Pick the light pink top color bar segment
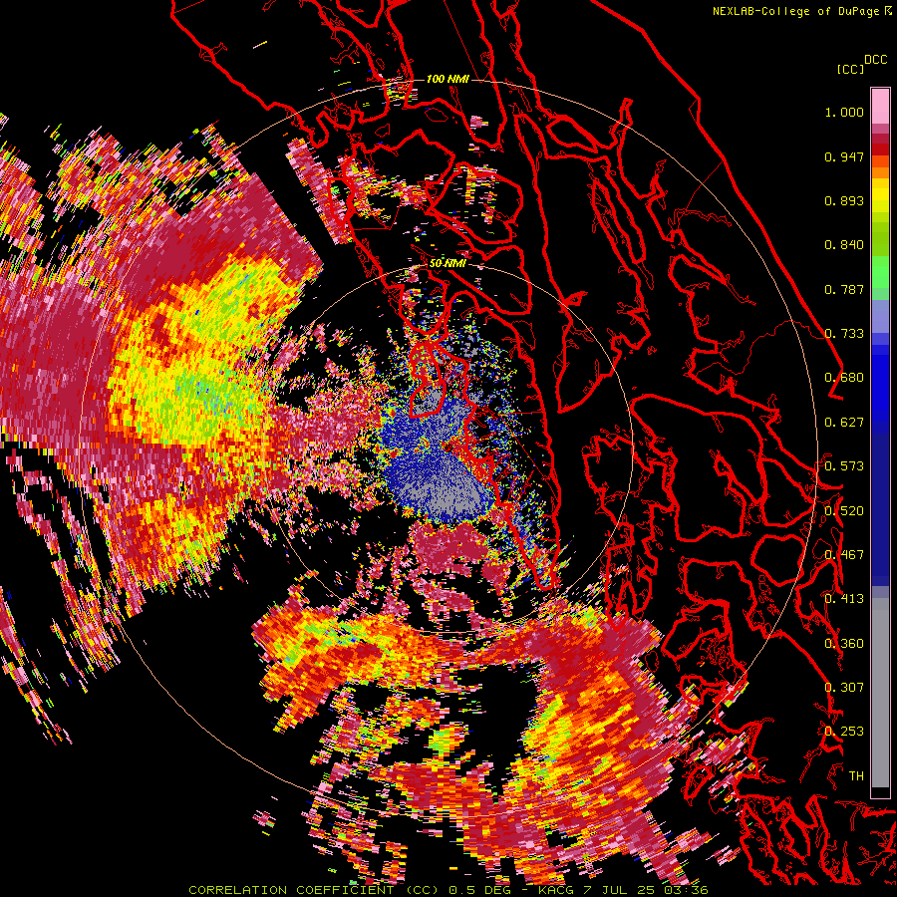The height and width of the screenshot is (897, 897). tap(880, 106)
